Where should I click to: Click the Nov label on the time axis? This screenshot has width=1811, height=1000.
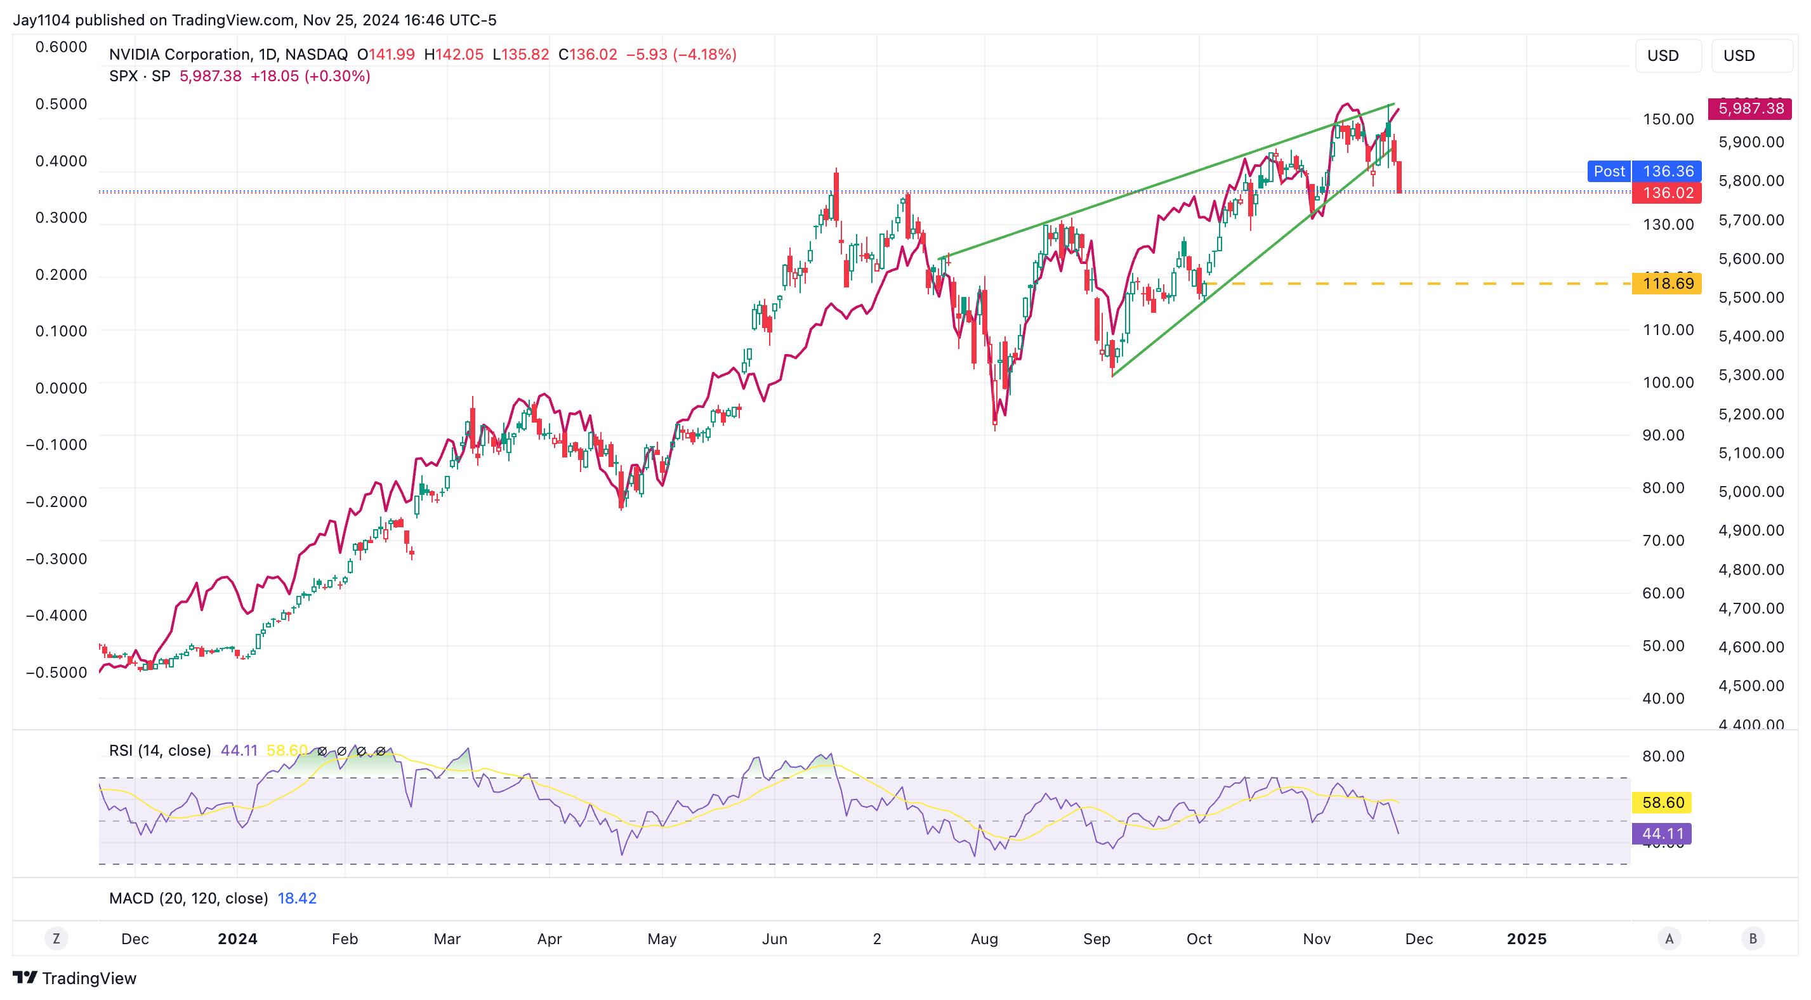pyautogui.click(x=1316, y=939)
